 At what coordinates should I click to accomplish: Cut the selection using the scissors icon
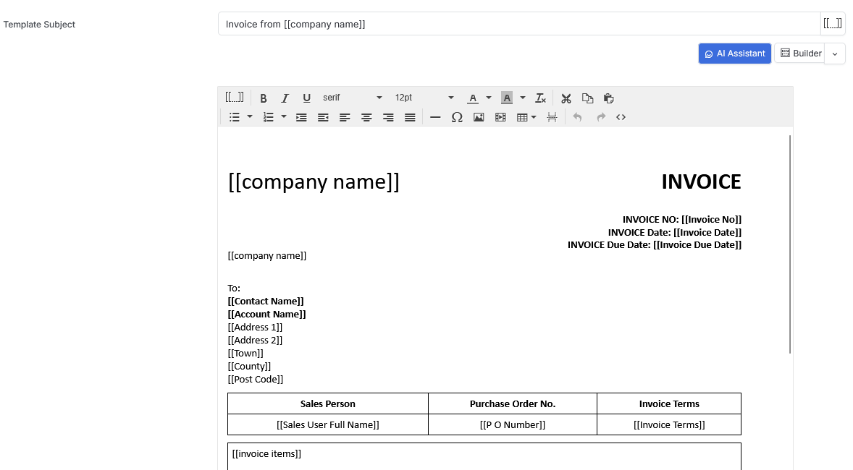pyautogui.click(x=566, y=98)
